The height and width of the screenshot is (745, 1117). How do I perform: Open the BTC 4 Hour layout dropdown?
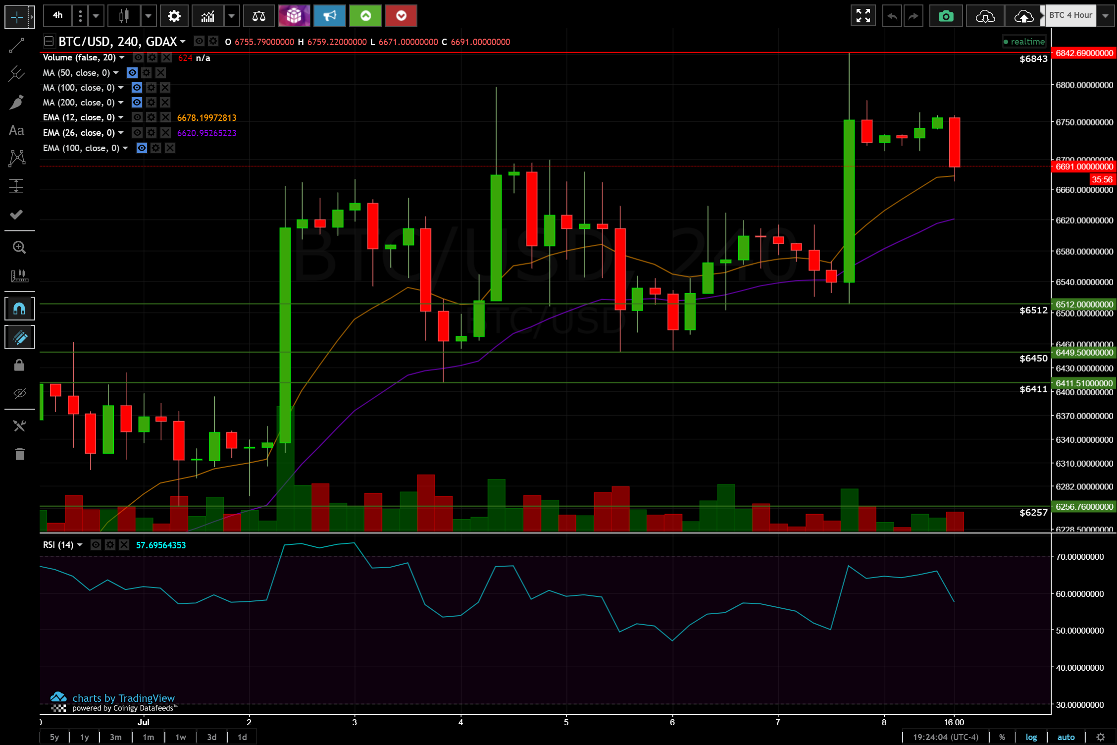click(1105, 16)
